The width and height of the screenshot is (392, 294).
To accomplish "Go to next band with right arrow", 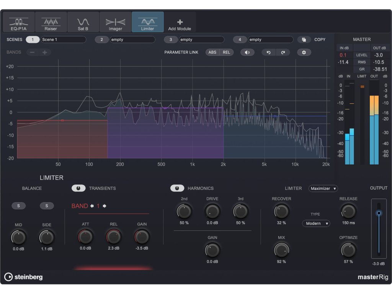I will (x=105, y=206).
